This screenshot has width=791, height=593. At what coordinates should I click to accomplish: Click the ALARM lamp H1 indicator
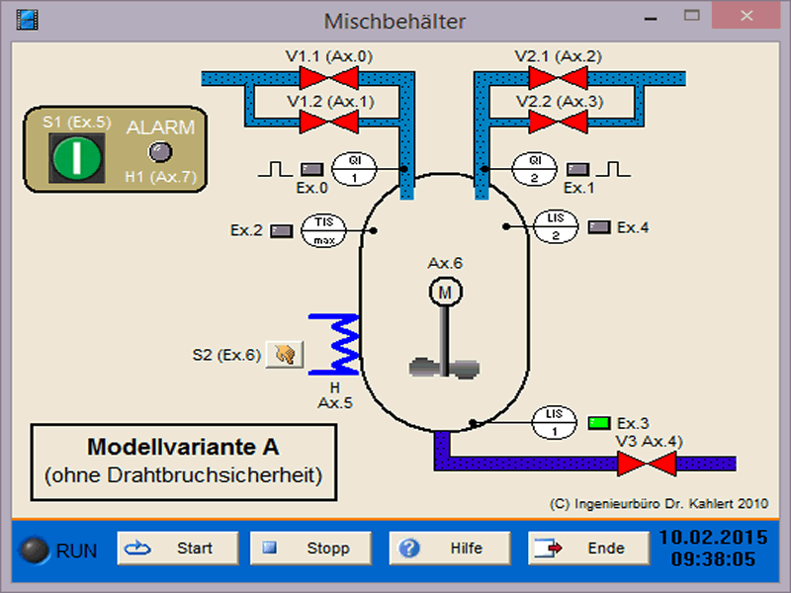pyautogui.click(x=159, y=151)
